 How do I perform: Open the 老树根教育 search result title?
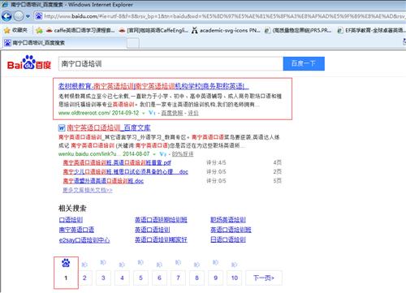tap(153, 86)
